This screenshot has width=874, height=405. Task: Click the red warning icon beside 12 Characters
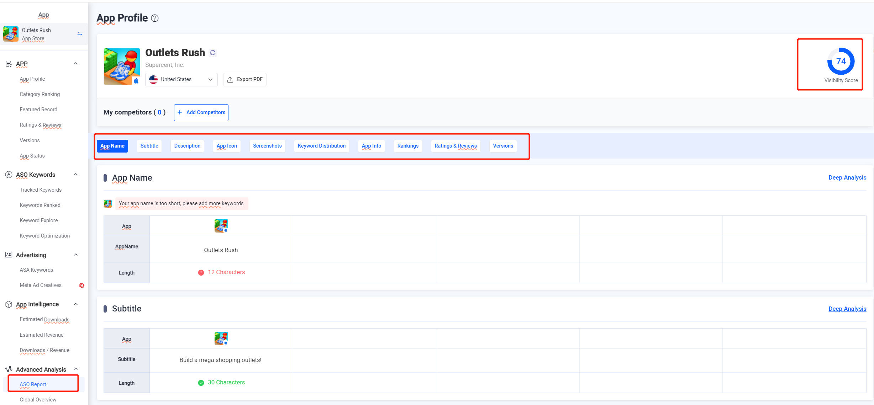(201, 272)
